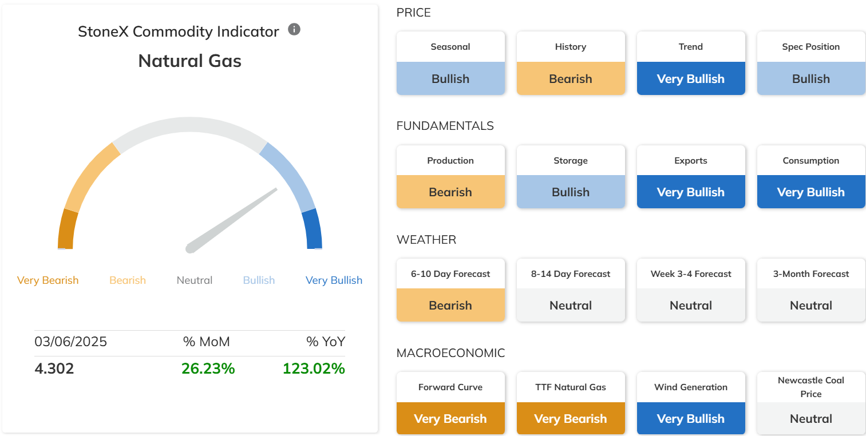Click the dark orange gauge arc segment
This screenshot has height=436, width=866.
point(66,229)
